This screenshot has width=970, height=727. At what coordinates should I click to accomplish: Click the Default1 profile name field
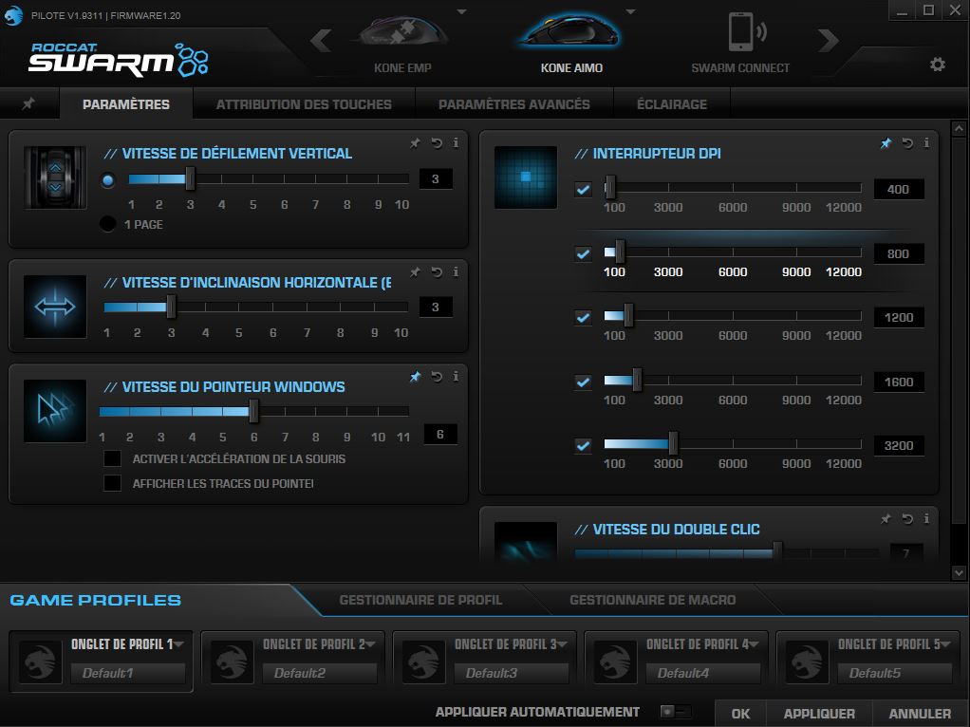[127, 673]
